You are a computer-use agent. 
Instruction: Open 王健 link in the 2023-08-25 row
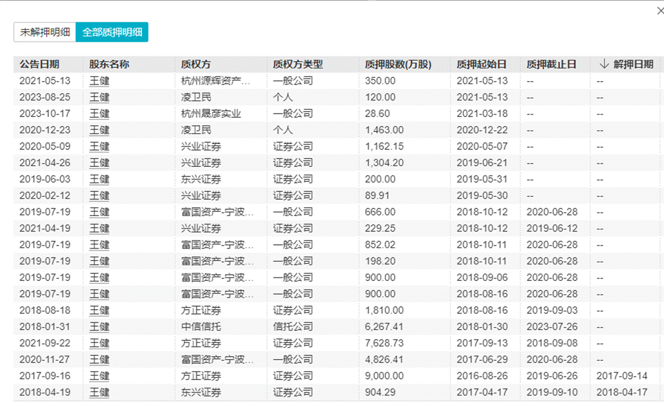[x=99, y=97]
